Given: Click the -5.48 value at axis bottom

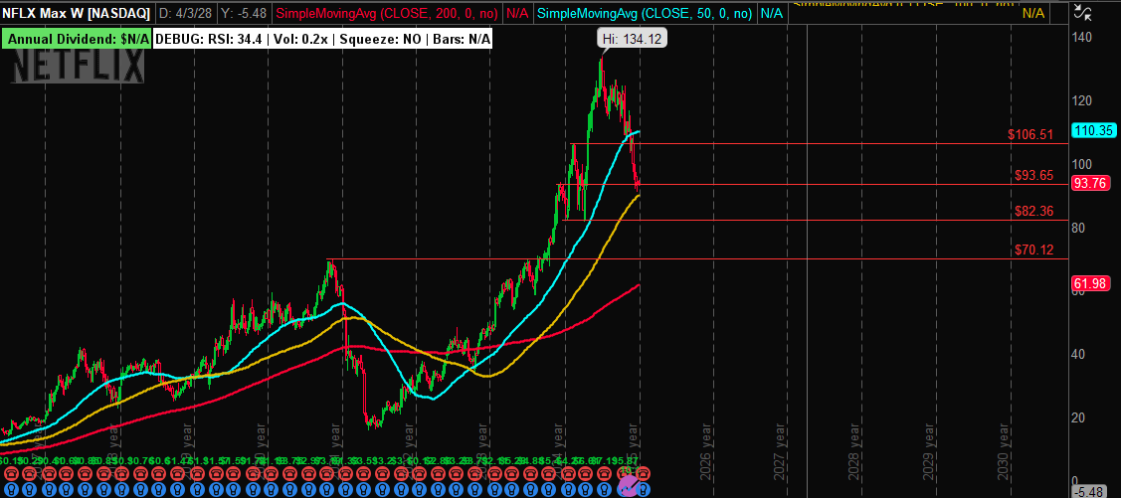Looking at the screenshot, I should [1089, 492].
